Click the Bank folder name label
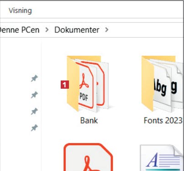 point(89,120)
